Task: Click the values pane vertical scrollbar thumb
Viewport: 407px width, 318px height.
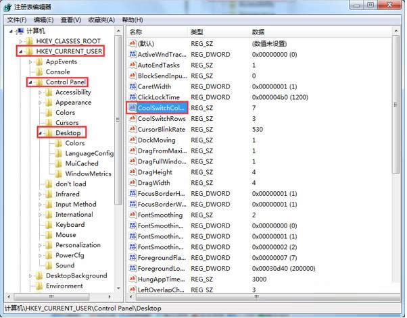Action: click(396, 105)
